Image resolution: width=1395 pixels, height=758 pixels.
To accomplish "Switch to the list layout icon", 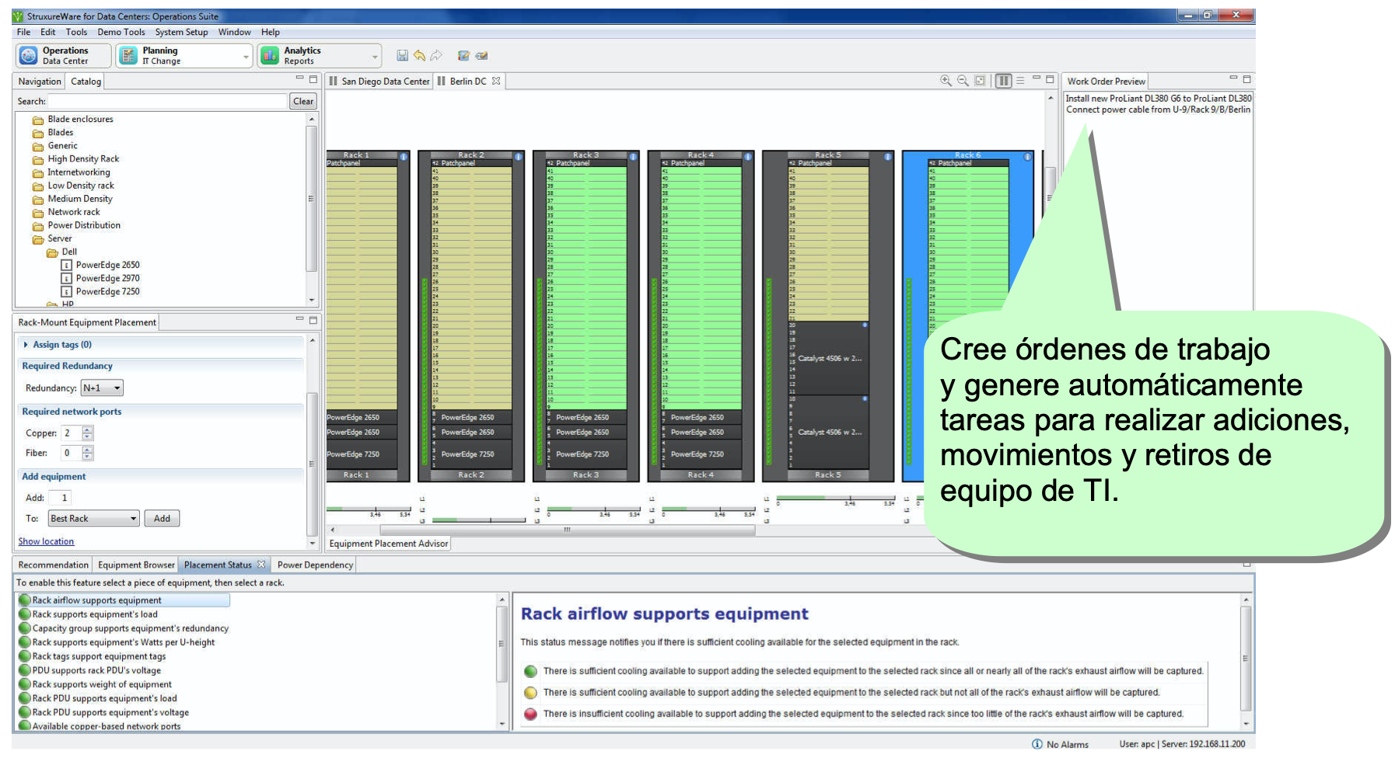I will click(x=1020, y=81).
